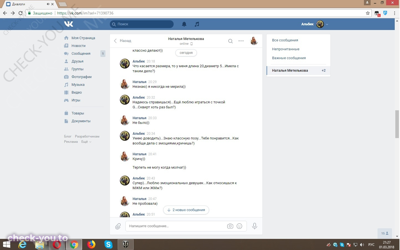Screen dimensions: 400x250
Task: Click the Назад back button
Action: point(122,41)
